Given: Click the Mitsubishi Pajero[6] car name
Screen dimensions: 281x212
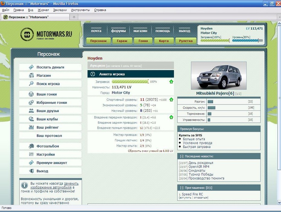Looking at the screenshot, I should pos(215,93).
